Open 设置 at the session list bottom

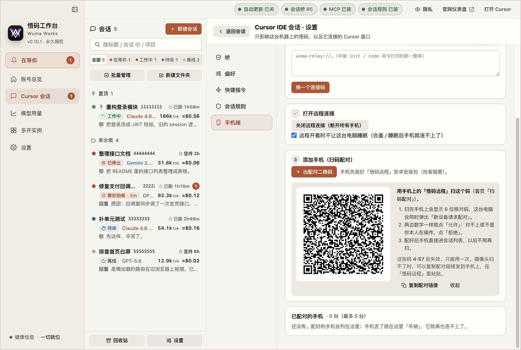(x=175, y=340)
